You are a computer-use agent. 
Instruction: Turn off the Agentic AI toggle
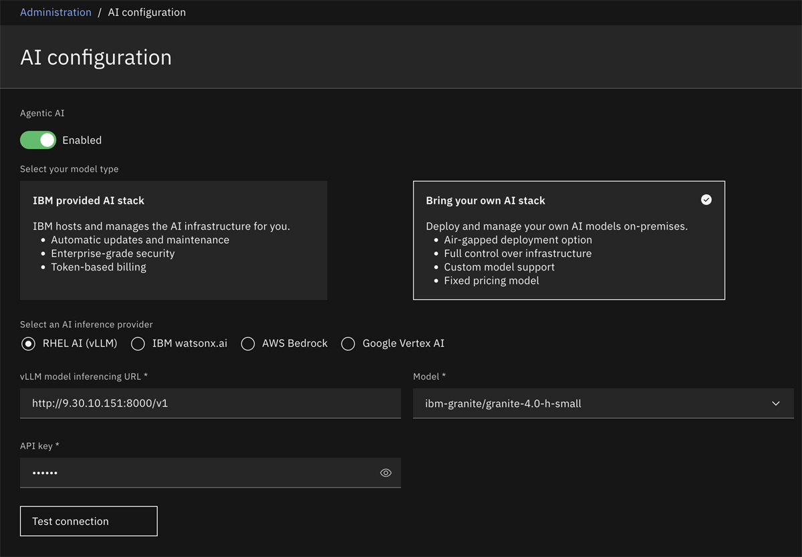38,140
